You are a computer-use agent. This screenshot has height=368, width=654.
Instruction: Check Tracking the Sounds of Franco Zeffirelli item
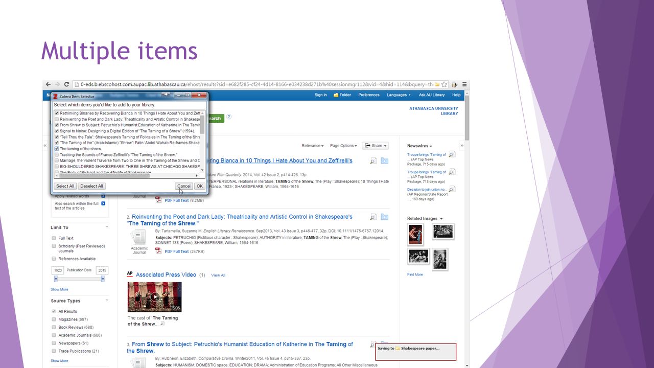(x=57, y=154)
